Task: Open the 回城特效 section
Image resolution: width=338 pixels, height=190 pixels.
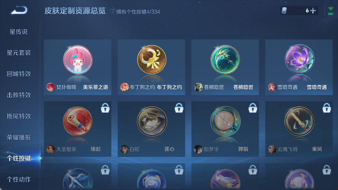Action: tap(18, 74)
